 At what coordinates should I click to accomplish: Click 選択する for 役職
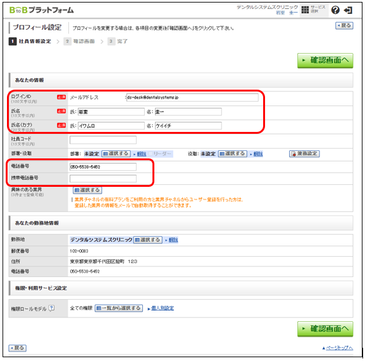tap(233, 154)
